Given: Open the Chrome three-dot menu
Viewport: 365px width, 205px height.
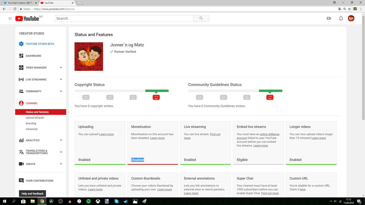Looking at the screenshot, I should pyautogui.click(x=361, y=9).
